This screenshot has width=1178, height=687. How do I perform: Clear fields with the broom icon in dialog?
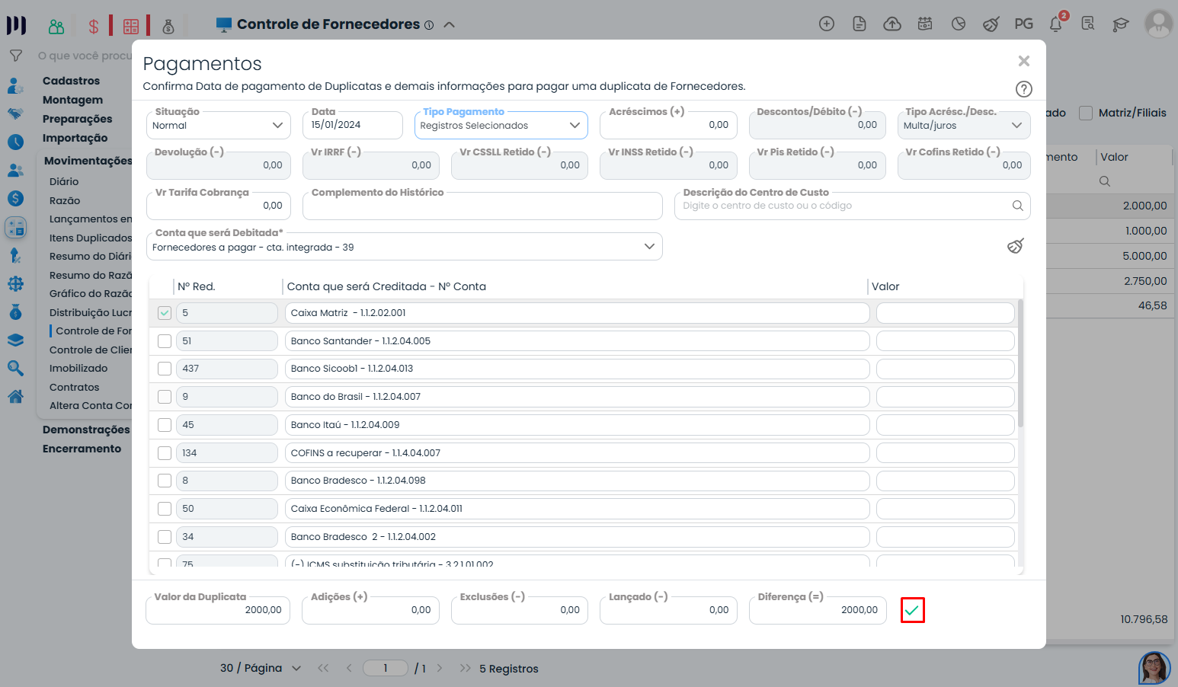click(x=1016, y=246)
